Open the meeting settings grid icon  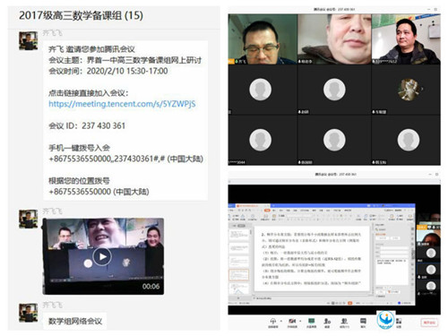pos(399,322)
